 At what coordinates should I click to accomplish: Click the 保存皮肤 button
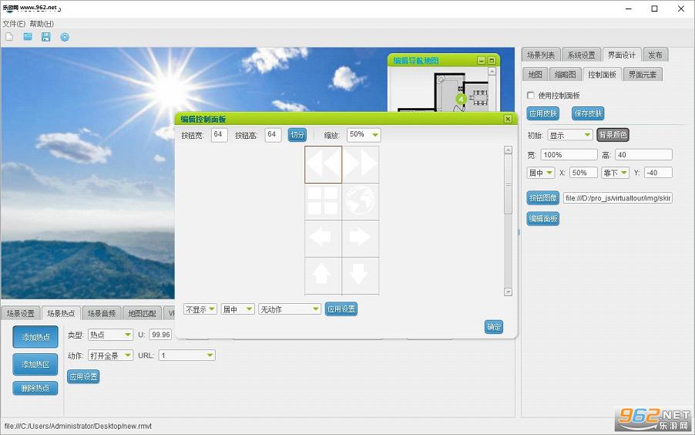click(588, 113)
